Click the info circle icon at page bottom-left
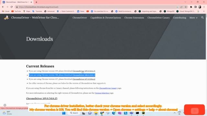The image size is (207, 116). [x=5, y=105]
